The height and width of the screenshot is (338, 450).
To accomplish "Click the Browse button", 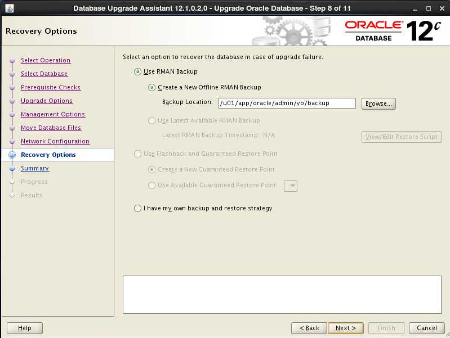I will point(378,103).
